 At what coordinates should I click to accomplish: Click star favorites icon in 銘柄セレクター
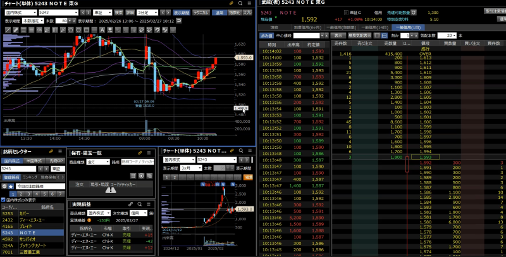click(x=11, y=186)
